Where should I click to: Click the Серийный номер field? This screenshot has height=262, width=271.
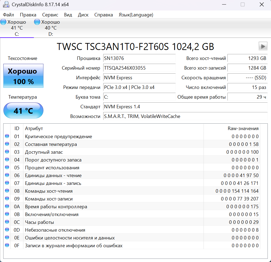click(x=139, y=68)
